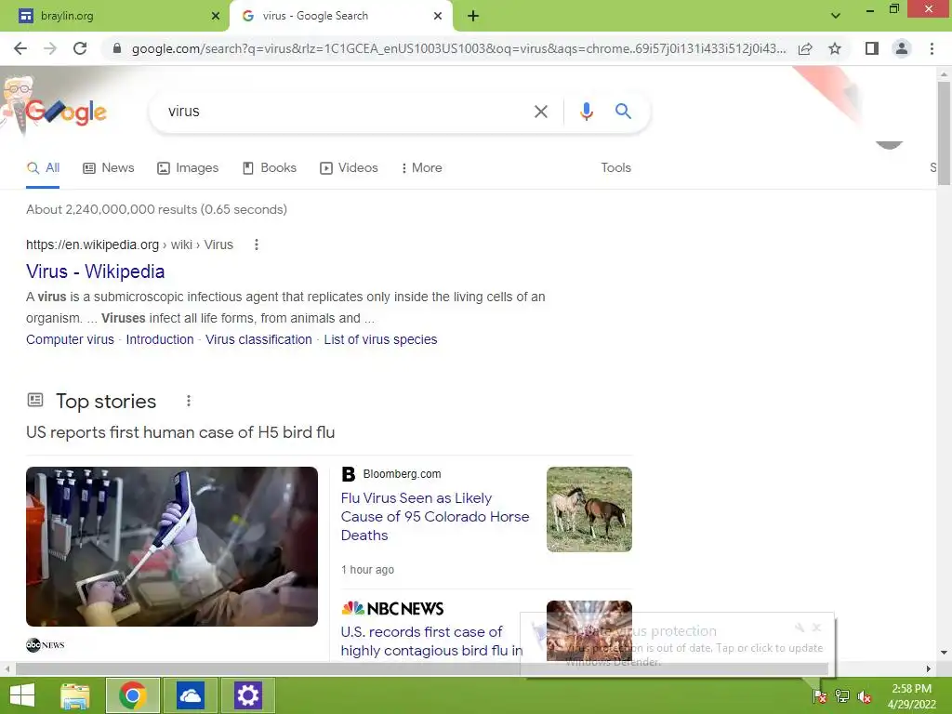Open Action Center flag icon

[x=819, y=696]
